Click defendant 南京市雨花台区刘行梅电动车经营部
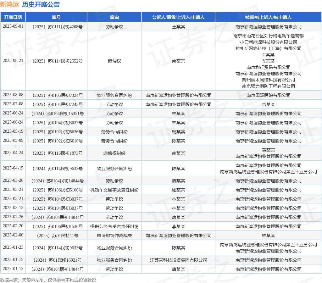Image resolution: width=322 pixels, height=283 pixels. [x=269, y=36]
